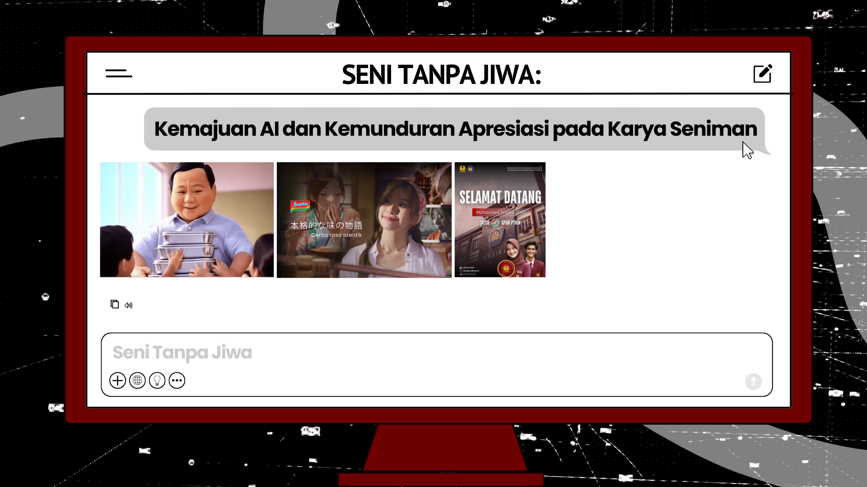Open the three-dots more options menu
The image size is (867, 487).
click(177, 381)
